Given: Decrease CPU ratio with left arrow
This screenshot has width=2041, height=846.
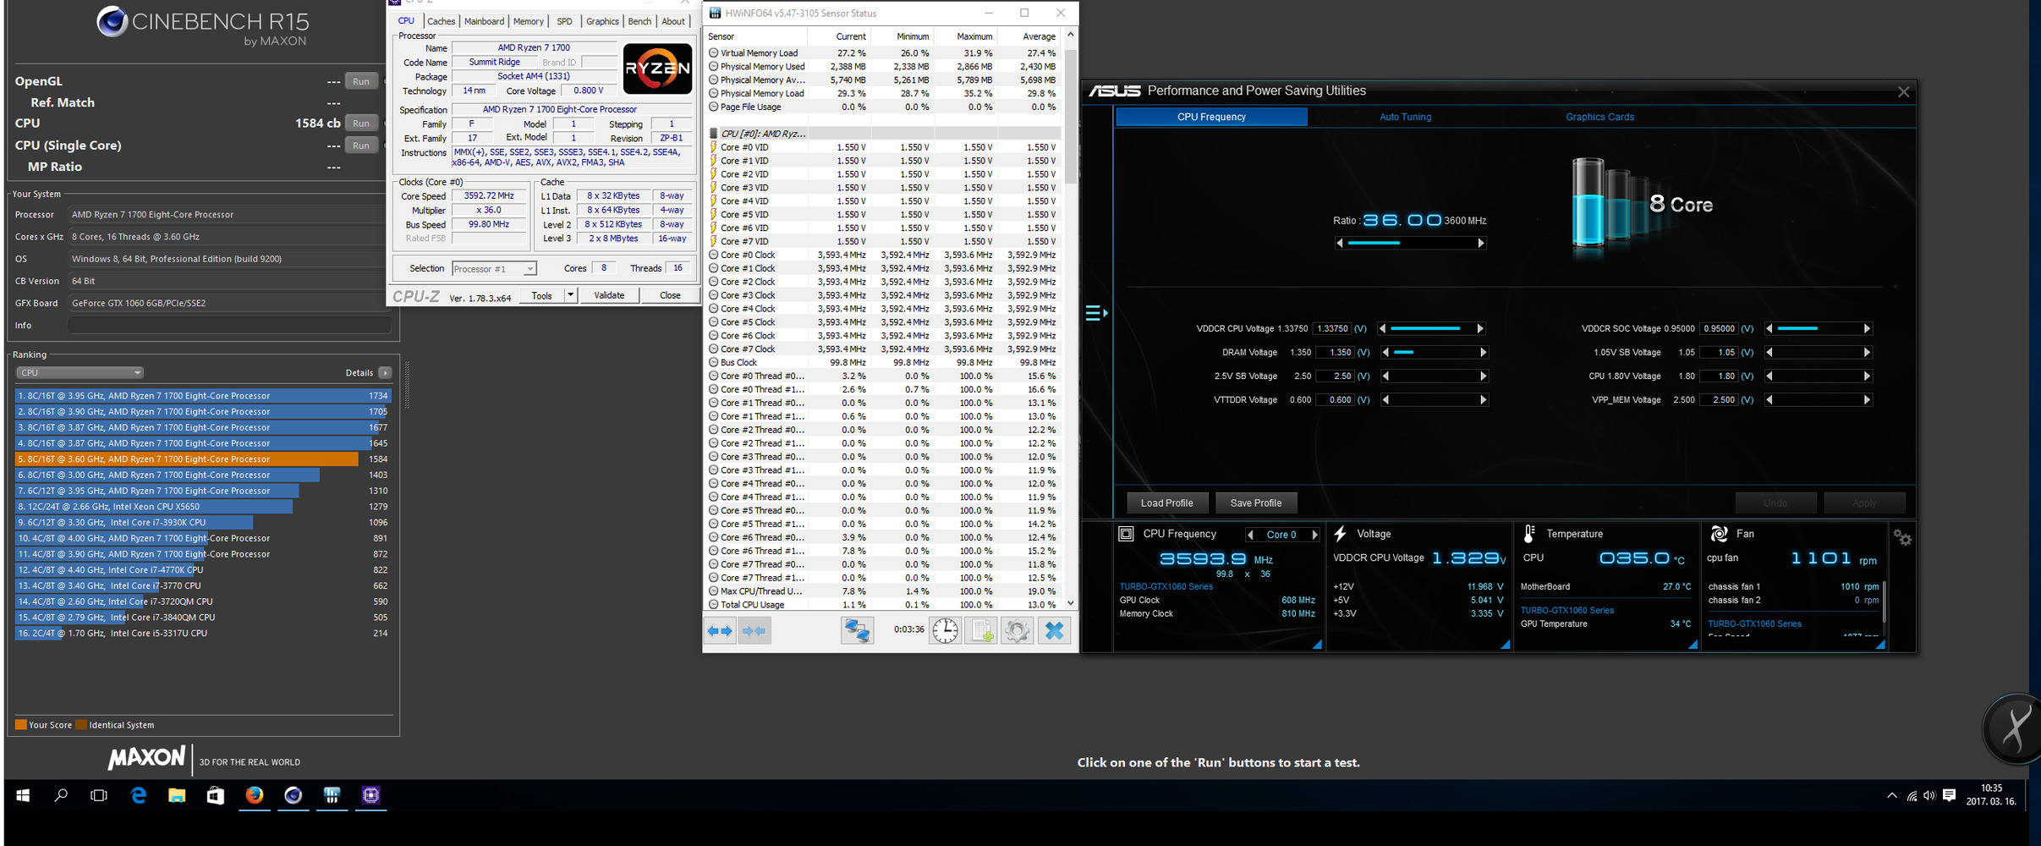Looking at the screenshot, I should pyautogui.click(x=1339, y=243).
